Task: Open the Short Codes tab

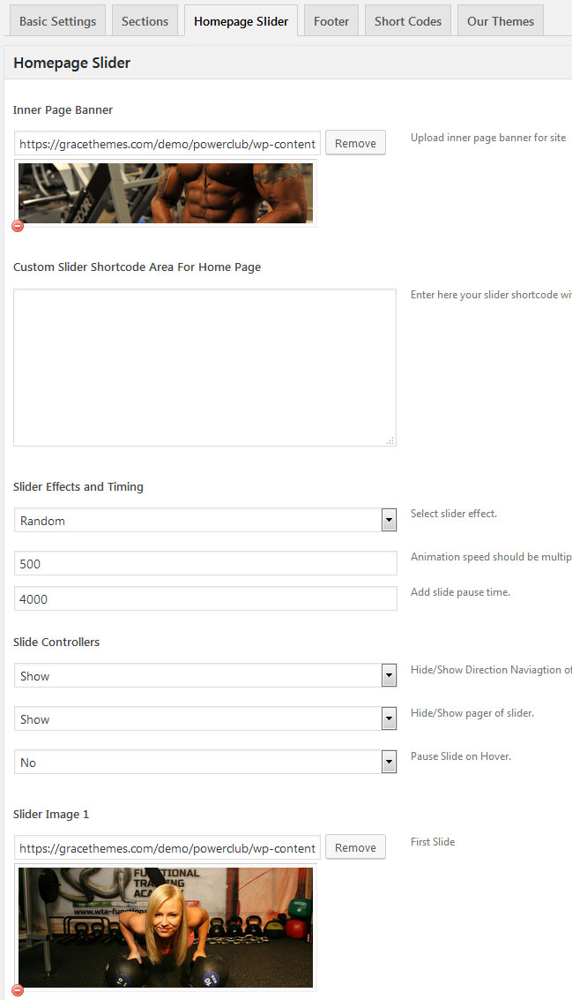Action: (407, 21)
